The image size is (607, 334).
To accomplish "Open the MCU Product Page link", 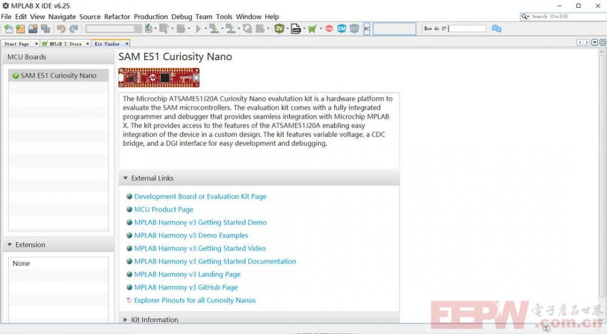I will [x=164, y=210].
